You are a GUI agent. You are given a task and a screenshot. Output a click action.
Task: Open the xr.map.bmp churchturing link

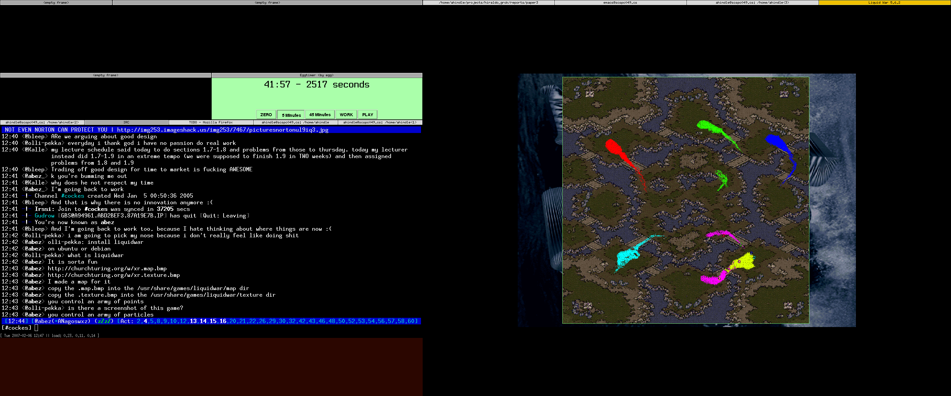tap(107, 269)
